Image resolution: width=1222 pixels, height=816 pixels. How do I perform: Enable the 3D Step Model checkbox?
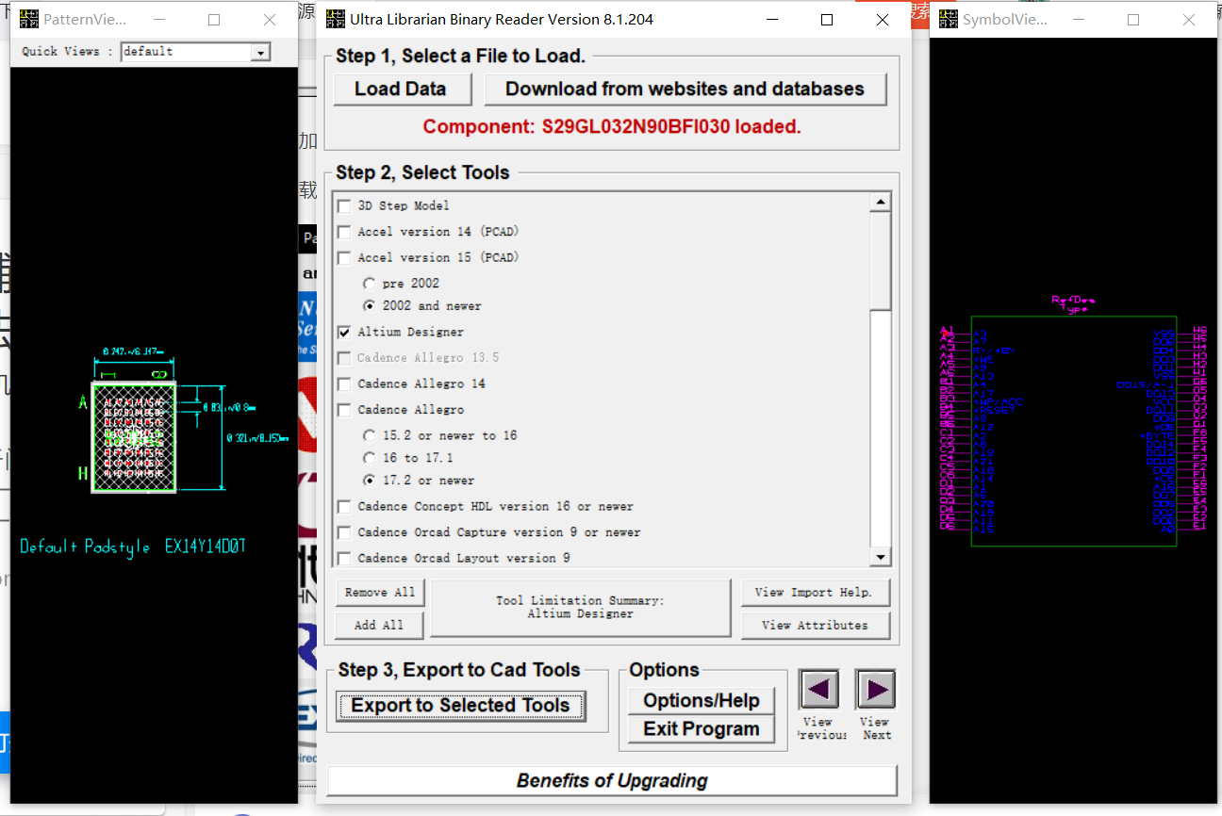tap(344, 205)
